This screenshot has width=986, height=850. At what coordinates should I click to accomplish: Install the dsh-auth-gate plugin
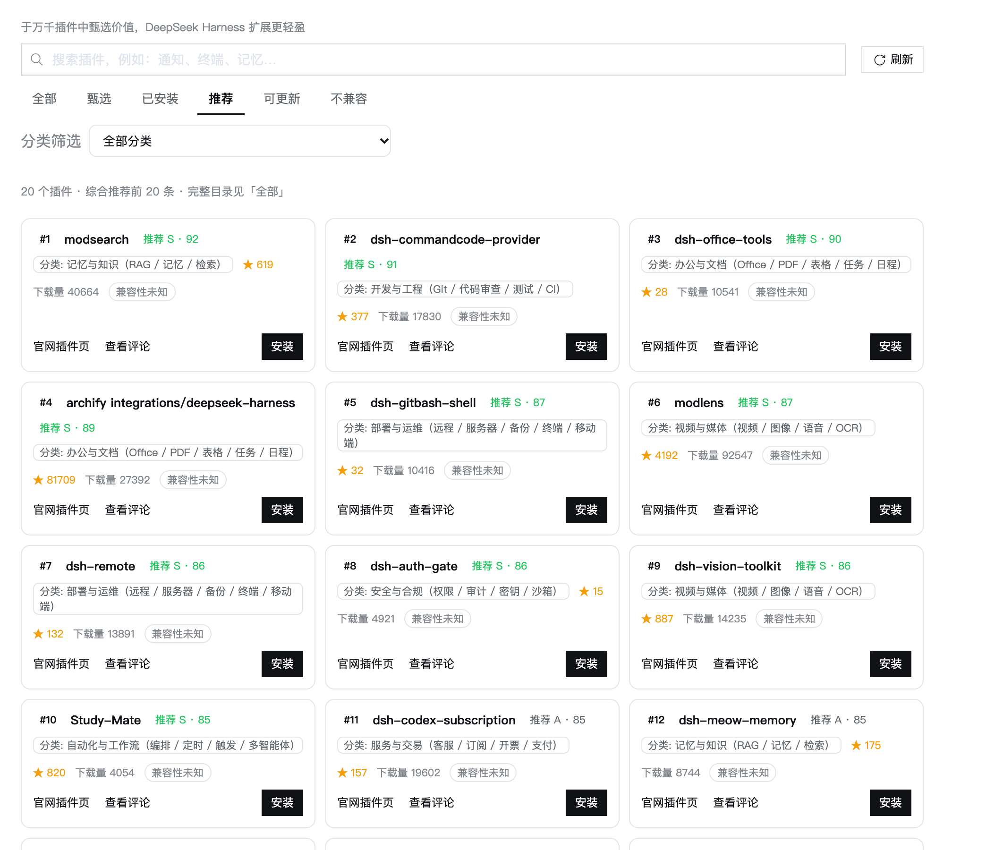coord(586,664)
